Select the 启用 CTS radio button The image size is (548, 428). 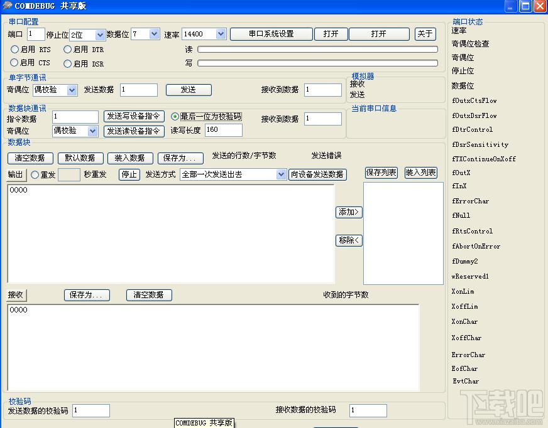coord(15,63)
